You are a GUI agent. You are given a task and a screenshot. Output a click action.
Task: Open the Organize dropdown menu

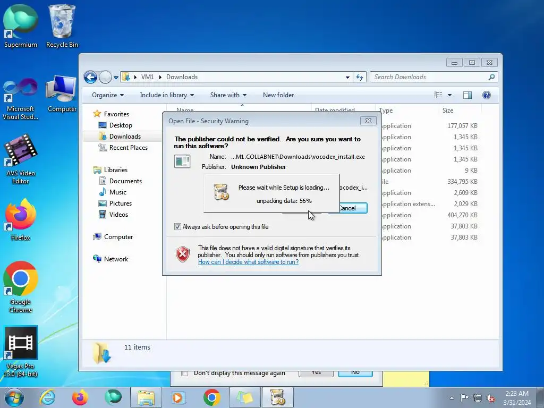click(x=108, y=95)
